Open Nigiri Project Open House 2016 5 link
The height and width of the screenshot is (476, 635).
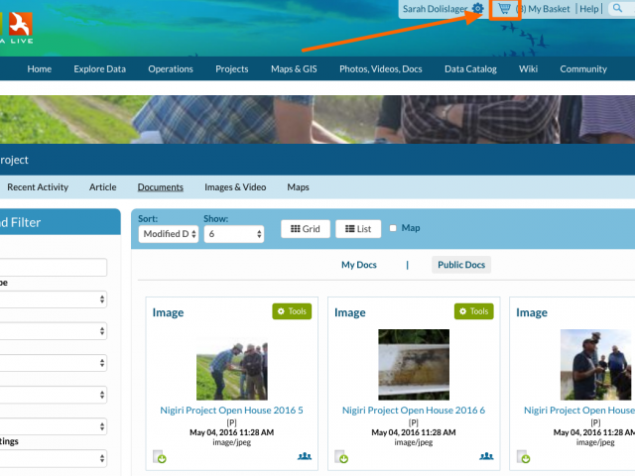click(x=231, y=410)
